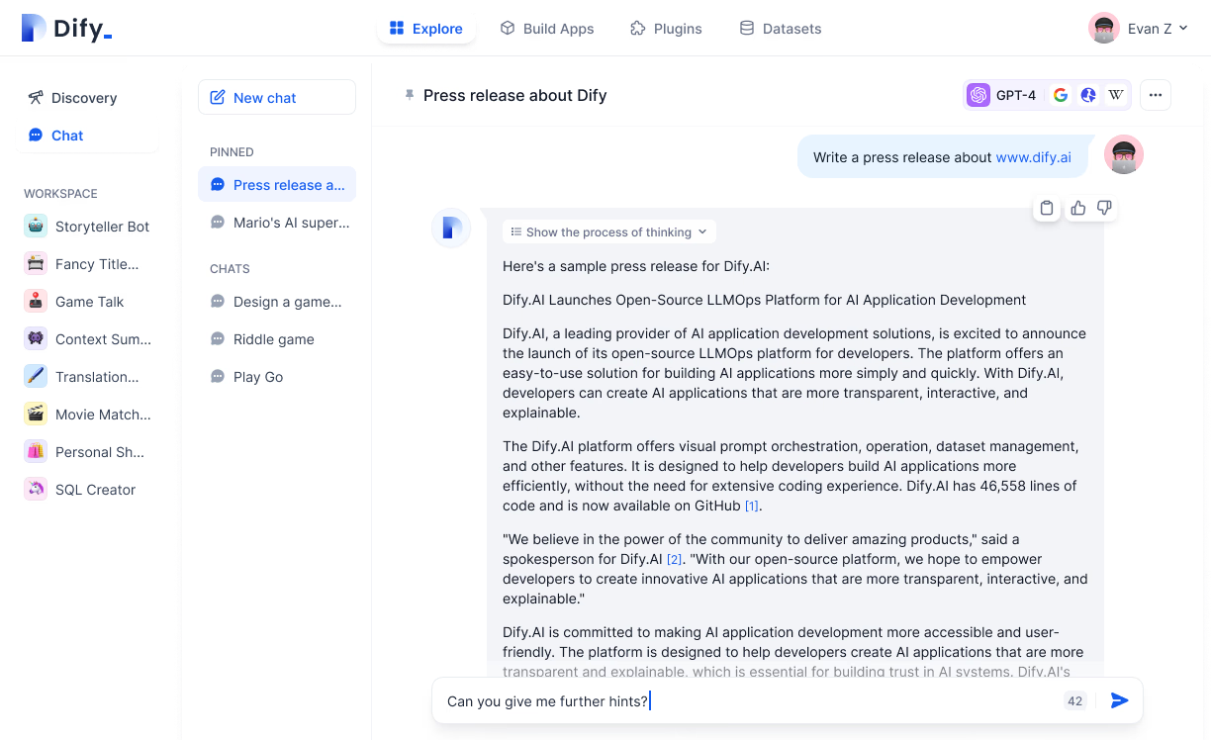Start a New chat
The height and width of the screenshot is (740, 1211).
tap(277, 97)
